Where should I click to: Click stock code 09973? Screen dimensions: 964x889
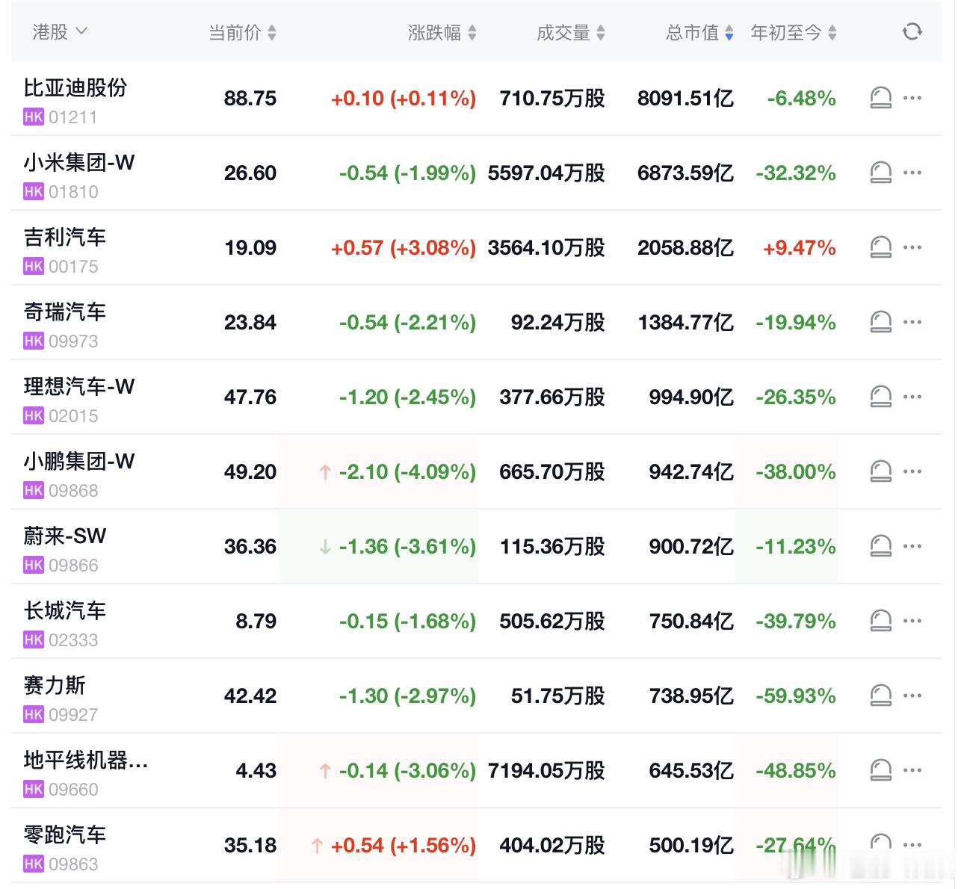(x=73, y=341)
